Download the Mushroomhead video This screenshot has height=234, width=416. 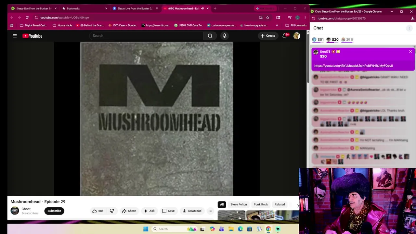[x=192, y=211]
